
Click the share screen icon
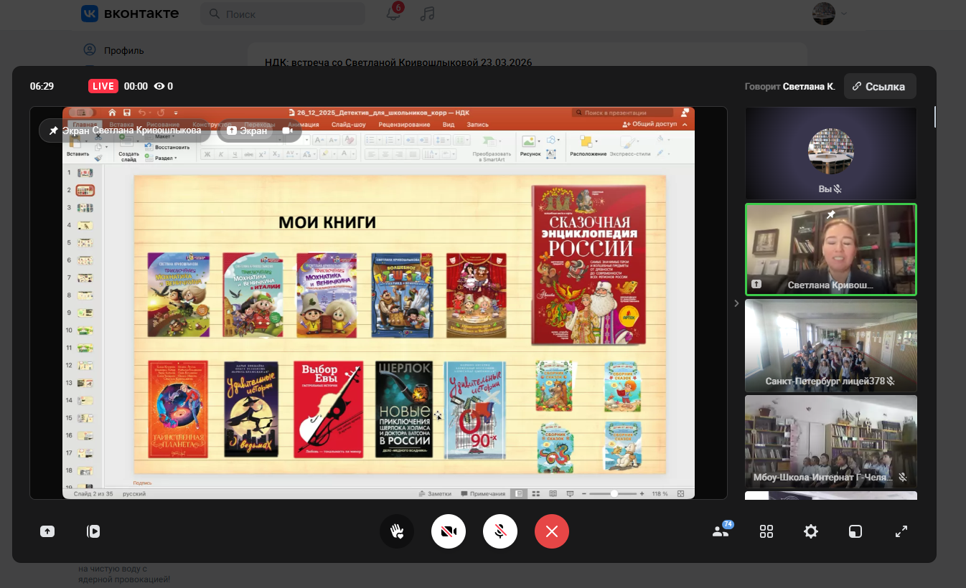(x=47, y=531)
